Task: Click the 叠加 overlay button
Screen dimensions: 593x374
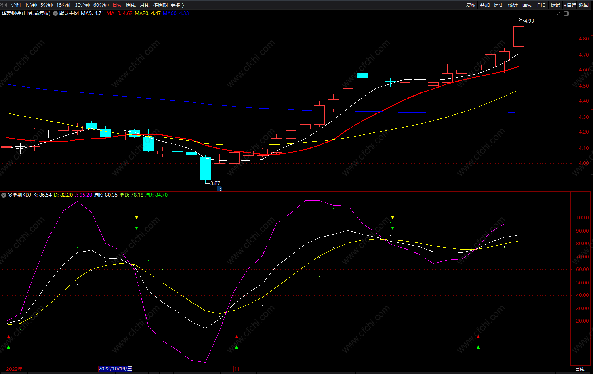Action: [x=485, y=5]
